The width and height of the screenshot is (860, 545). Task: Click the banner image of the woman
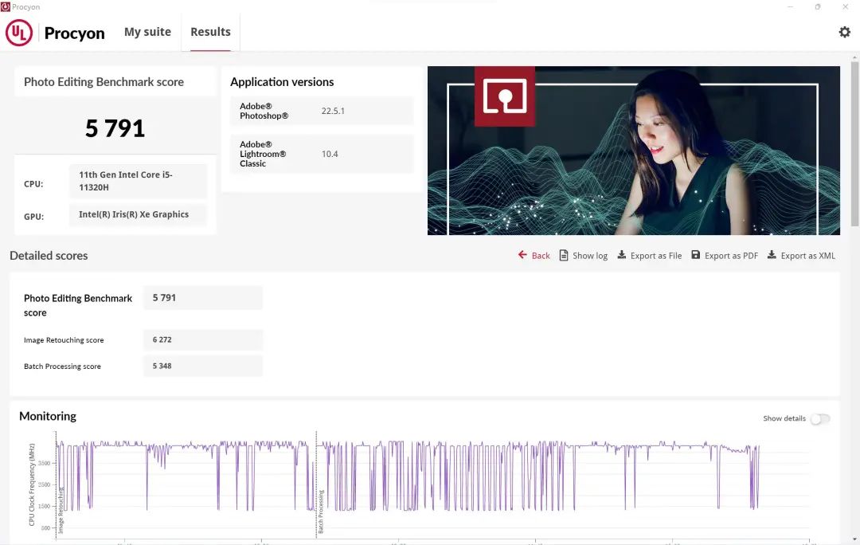pos(634,151)
